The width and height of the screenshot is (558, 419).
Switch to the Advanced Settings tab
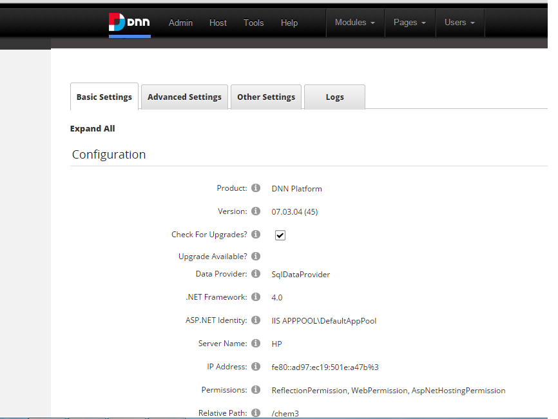point(184,97)
